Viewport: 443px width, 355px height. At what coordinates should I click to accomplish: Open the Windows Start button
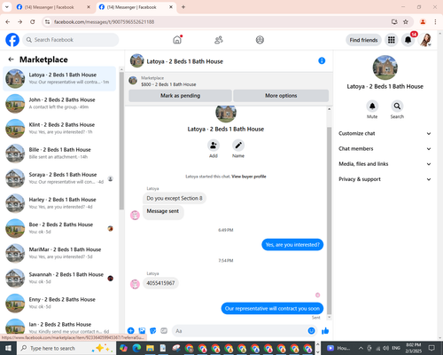pos(8,348)
